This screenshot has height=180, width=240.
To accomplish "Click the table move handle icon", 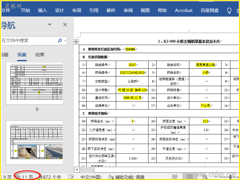I will (x=76, y=42).
